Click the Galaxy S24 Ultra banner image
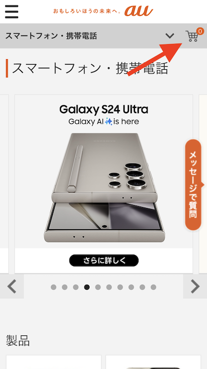The image size is (207, 369). (x=103, y=171)
